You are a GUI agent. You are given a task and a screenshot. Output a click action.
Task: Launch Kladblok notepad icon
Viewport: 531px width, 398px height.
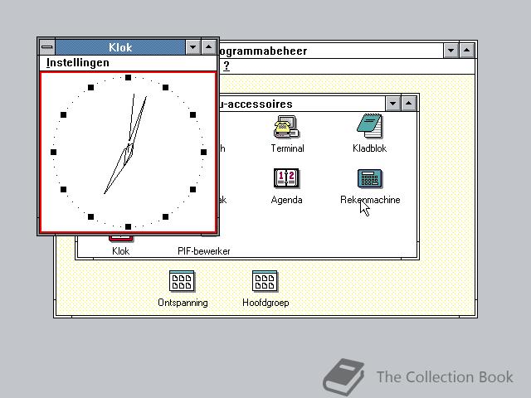click(x=369, y=126)
